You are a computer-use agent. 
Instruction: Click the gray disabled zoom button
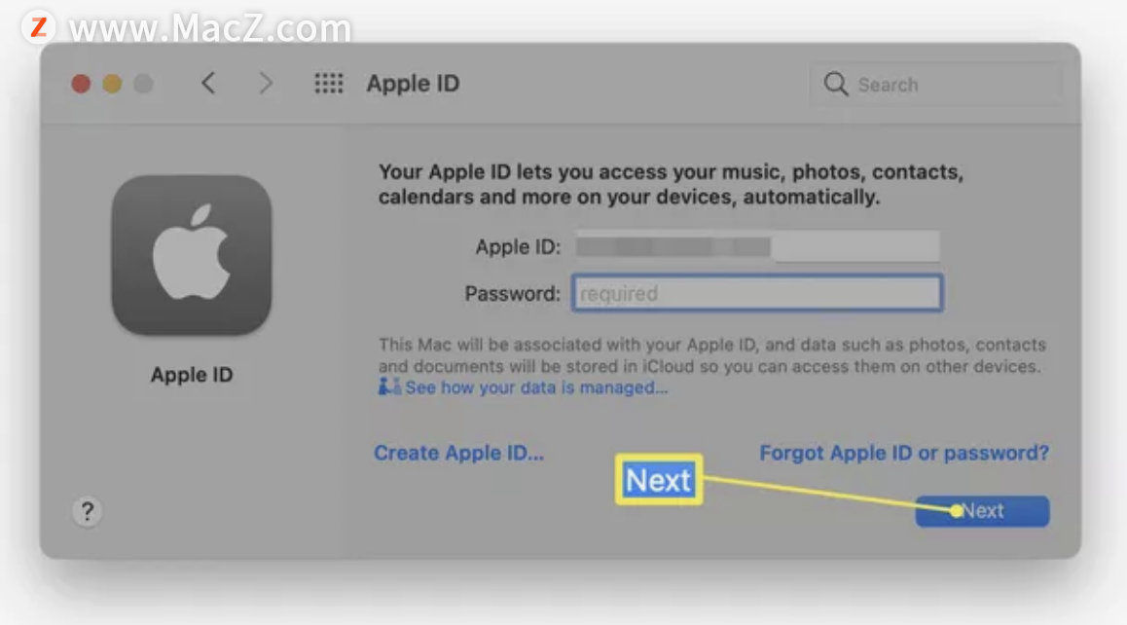click(144, 84)
